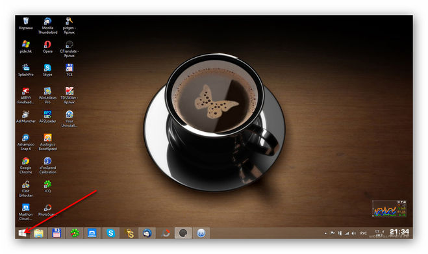Select the Google Chrome desktop shortcut
Viewport: 428px width, 254px height.
tap(26, 166)
